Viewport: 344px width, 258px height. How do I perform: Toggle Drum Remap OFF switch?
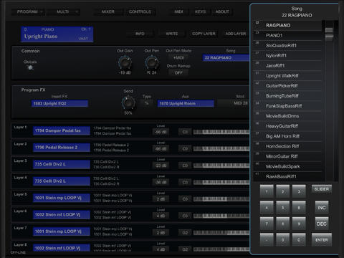[178, 72]
